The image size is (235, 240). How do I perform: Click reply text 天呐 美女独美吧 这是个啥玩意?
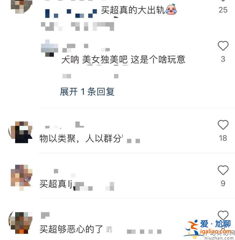[x=123, y=59]
